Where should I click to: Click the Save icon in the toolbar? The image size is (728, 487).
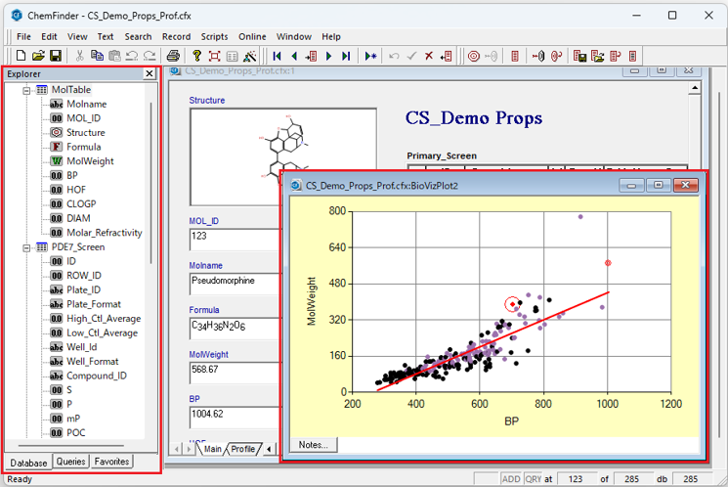coord(56,56)
